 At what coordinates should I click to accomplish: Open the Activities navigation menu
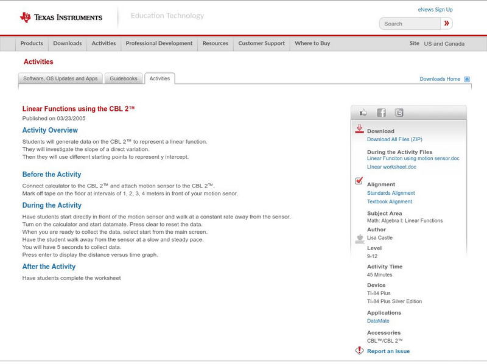click(103, 43)
